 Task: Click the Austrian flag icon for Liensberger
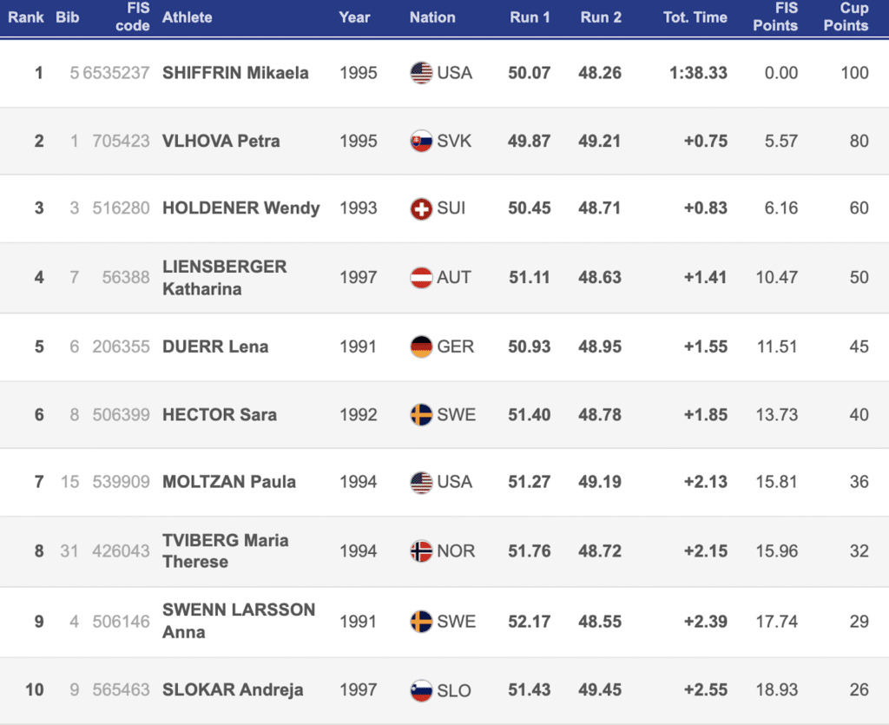coord(421,278)
